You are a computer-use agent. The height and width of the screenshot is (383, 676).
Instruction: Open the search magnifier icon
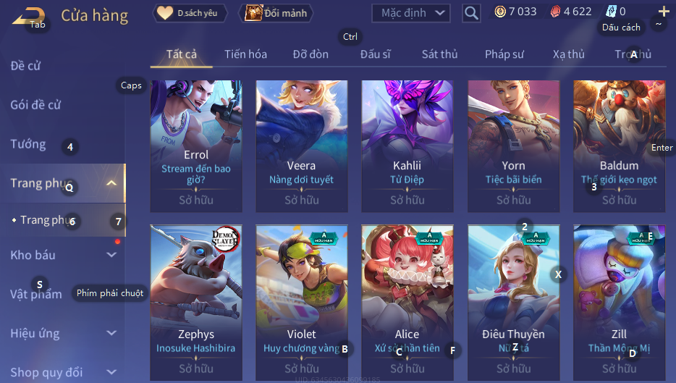pos(471,13)
